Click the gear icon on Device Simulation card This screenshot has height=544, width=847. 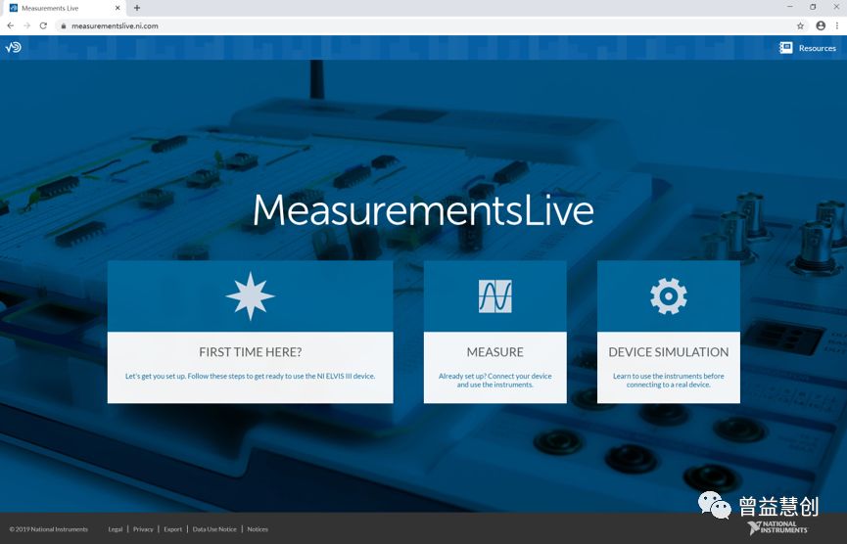click(x=668, y=295)
